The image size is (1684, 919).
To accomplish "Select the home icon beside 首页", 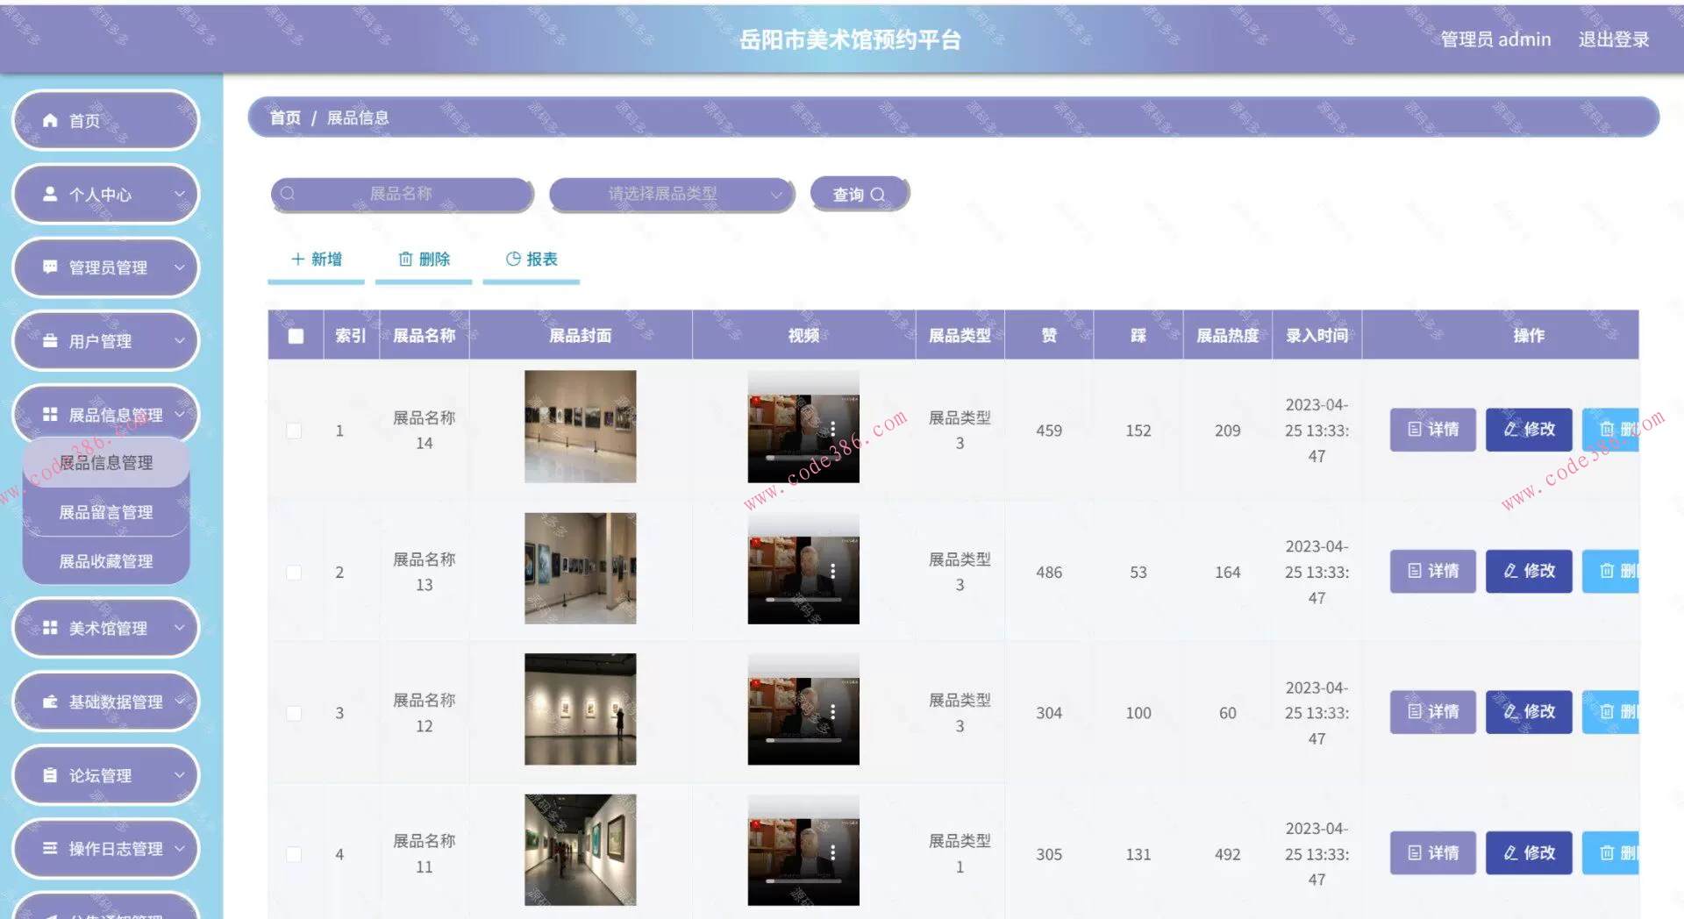I will pos(50,120).
